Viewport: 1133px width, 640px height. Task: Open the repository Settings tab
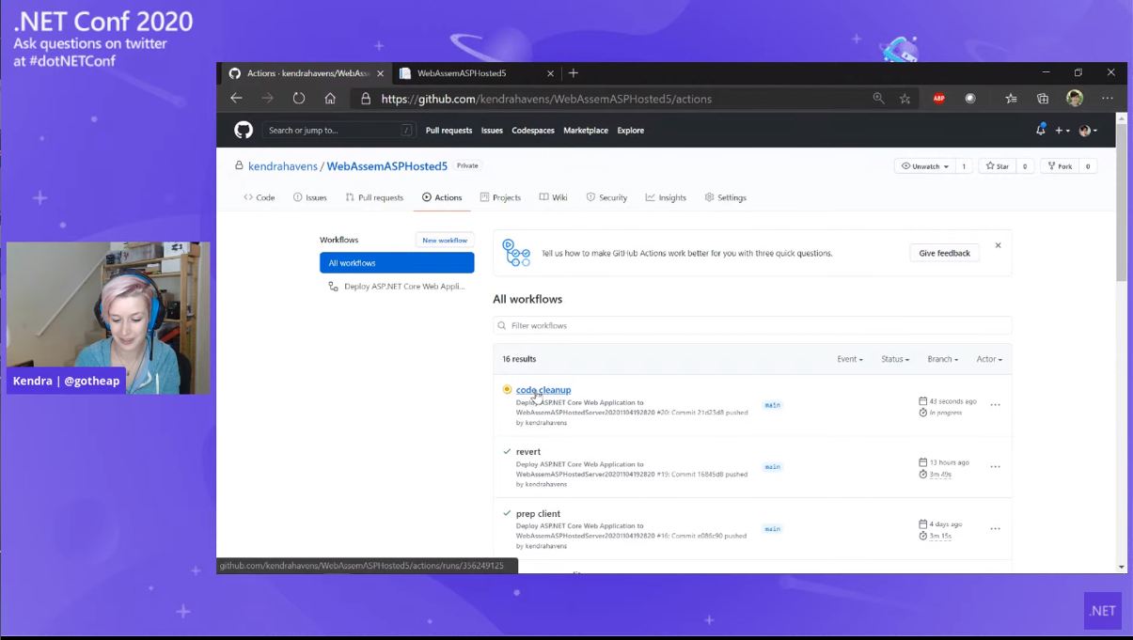coord(725,197)
